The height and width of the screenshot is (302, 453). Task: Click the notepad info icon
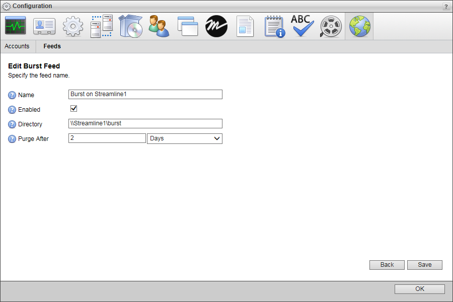274,26
